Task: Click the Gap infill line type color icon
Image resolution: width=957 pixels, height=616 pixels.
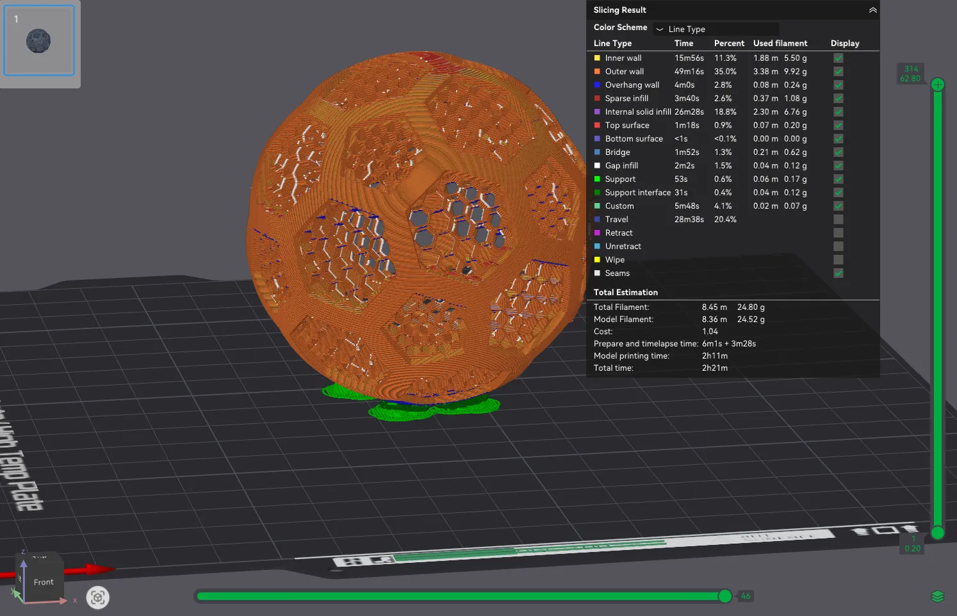Action: tap(597, 165)
